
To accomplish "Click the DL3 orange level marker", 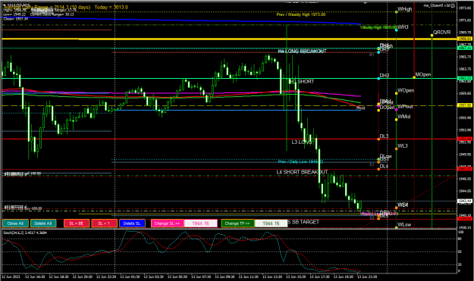I will (378, 139).
